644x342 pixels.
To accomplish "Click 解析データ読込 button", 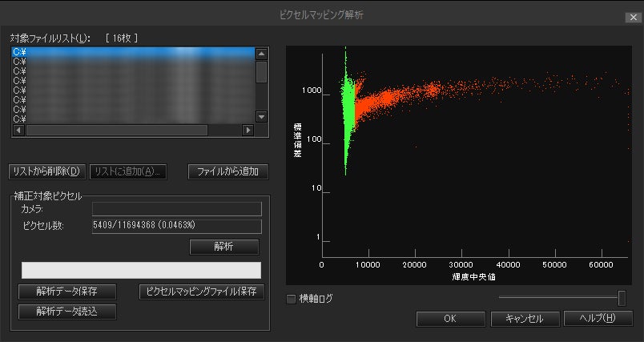I will [67, 312].
